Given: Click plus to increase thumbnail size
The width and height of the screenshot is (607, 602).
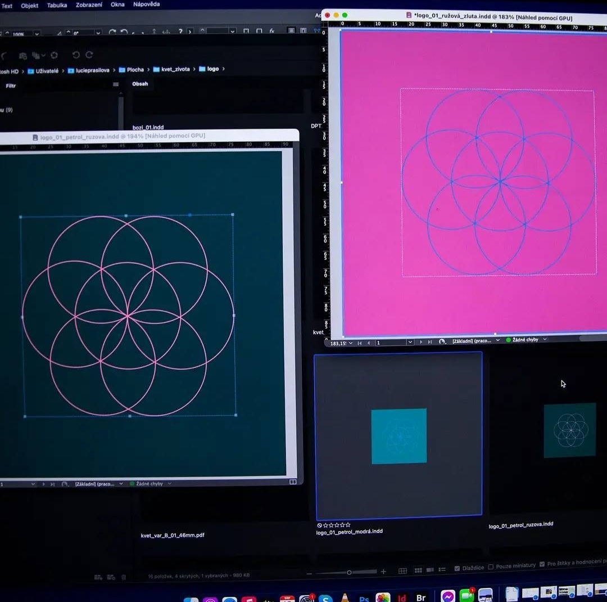Looking at the screenshot, I should click(x=383, y=572).
